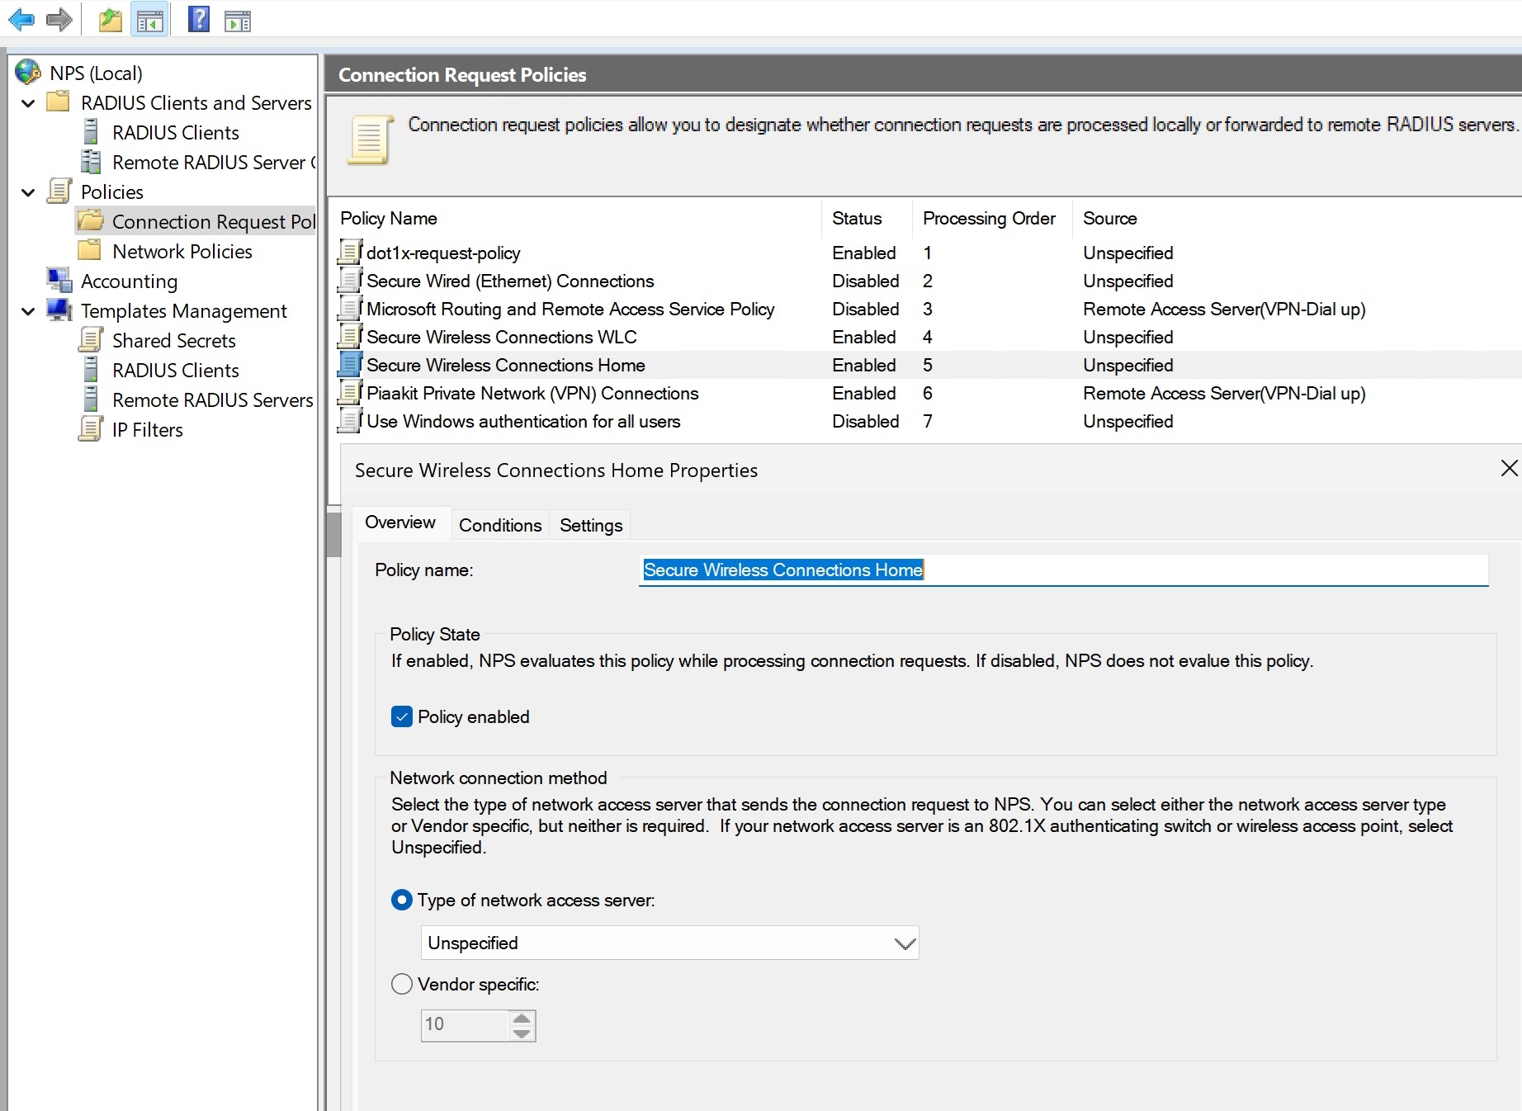Open the Unspecified network access server dropdown
Screen dimensions: 1522x1111
click(669, 943)
